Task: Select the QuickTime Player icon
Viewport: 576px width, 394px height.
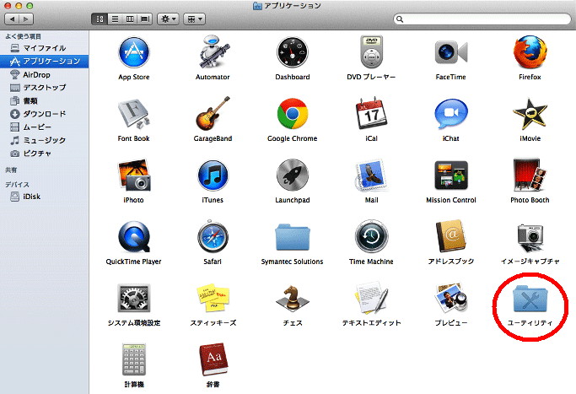Action: (x=134, y=237)
